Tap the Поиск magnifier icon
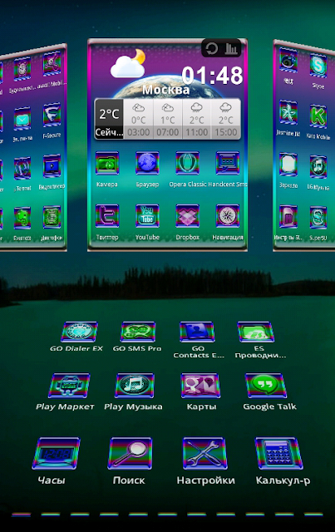Image resolution: width=335 pixels, height=532 pixels. click(130, 453)
